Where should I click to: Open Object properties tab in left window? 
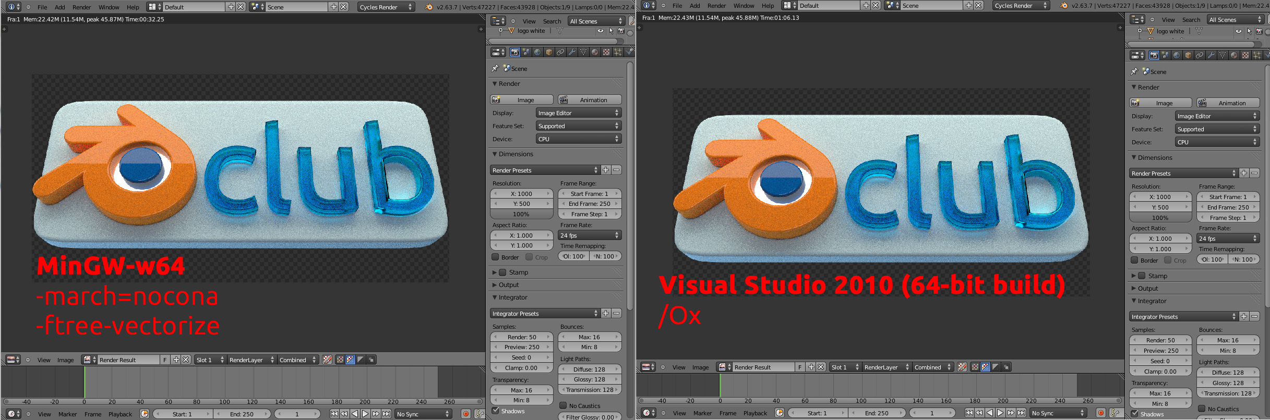point(549,52)
